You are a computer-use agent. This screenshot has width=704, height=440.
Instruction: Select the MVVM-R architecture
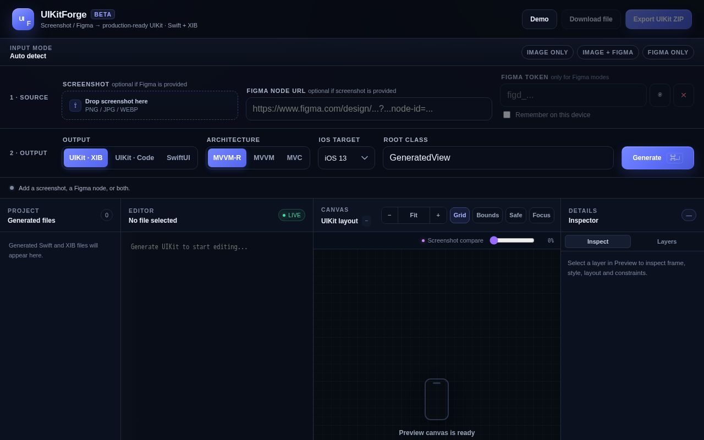coord(227,158)
